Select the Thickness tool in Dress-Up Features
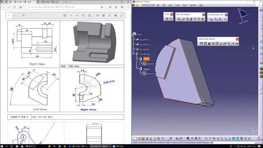The width and height of the screenshot is (263, 148). (195, 19)
